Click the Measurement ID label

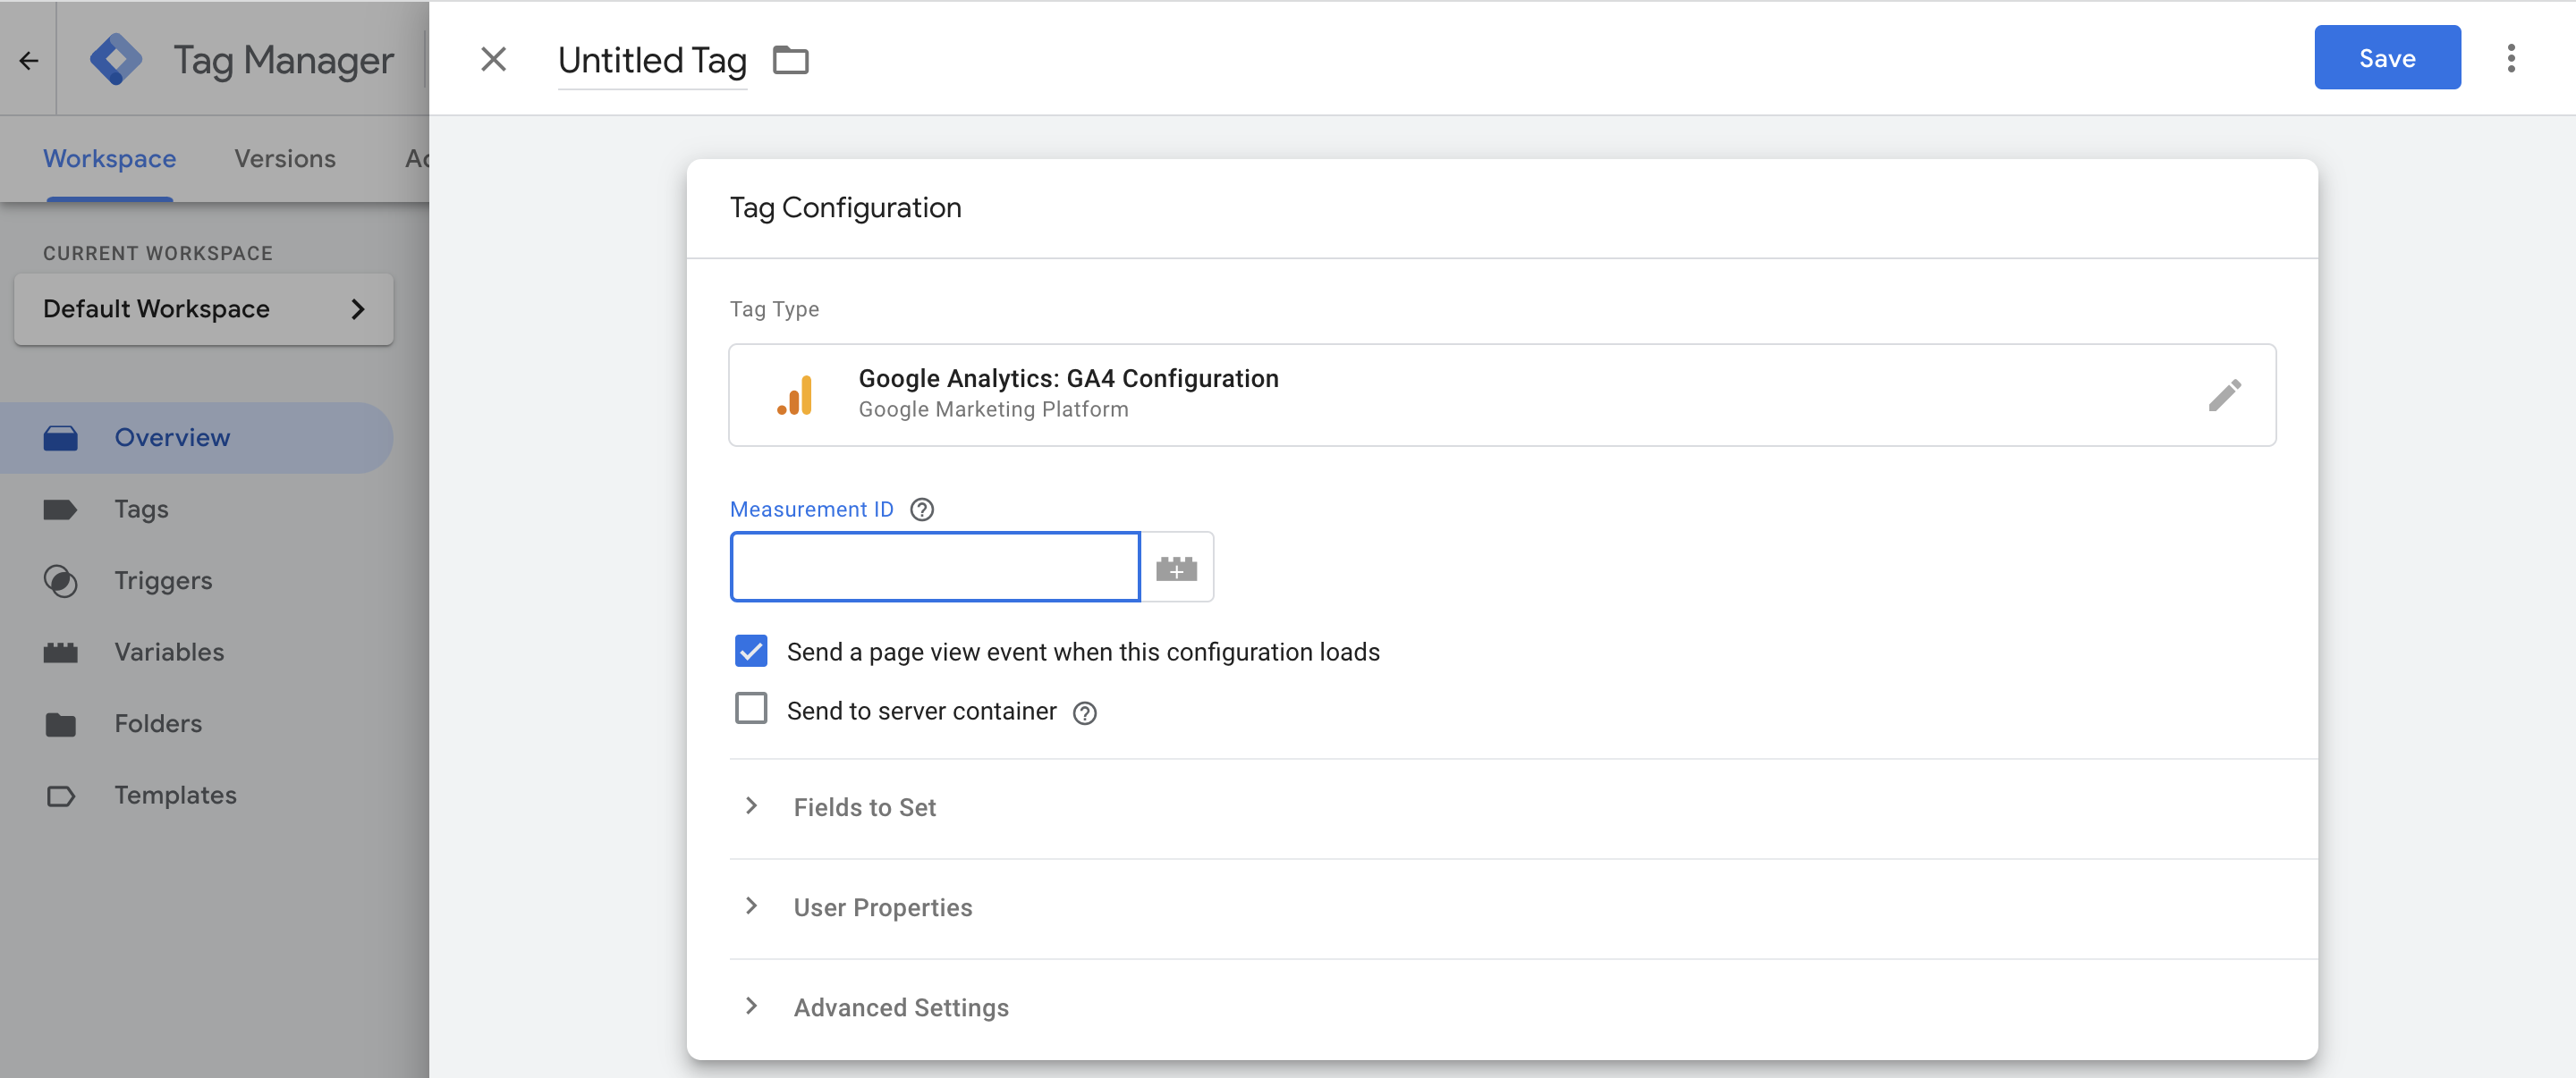click(811, 510)
